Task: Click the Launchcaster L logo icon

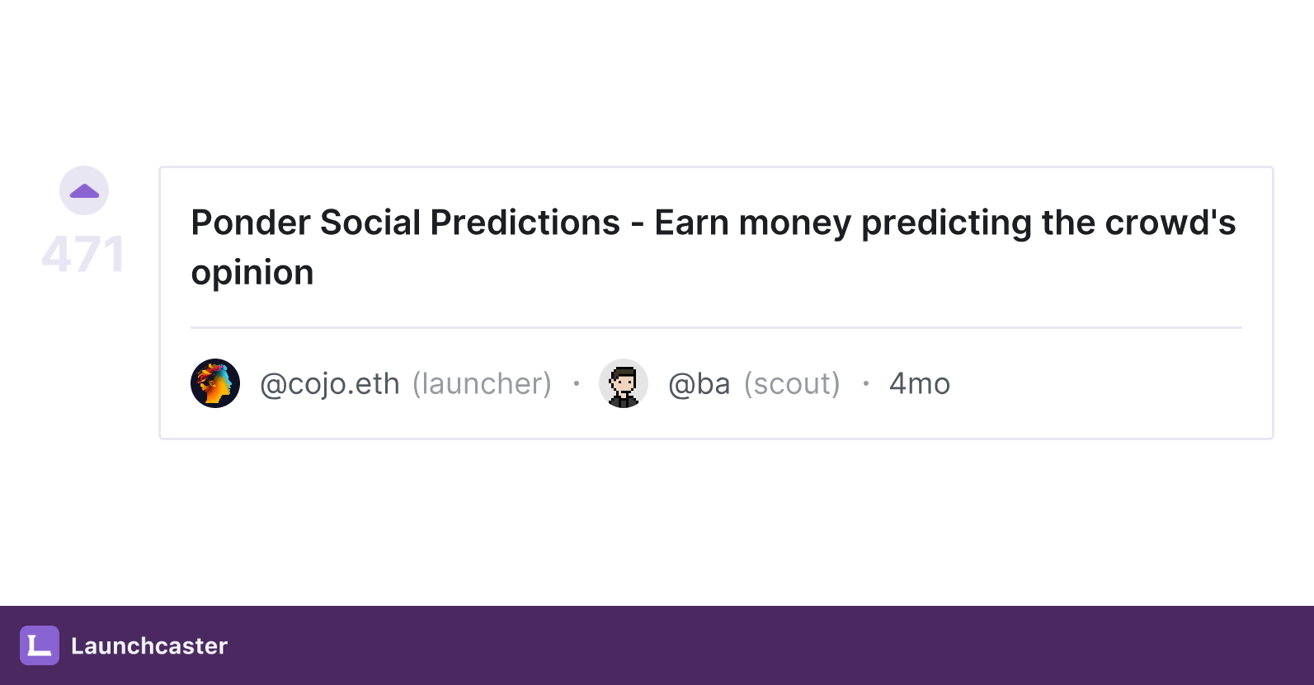Action: [40, 645]
